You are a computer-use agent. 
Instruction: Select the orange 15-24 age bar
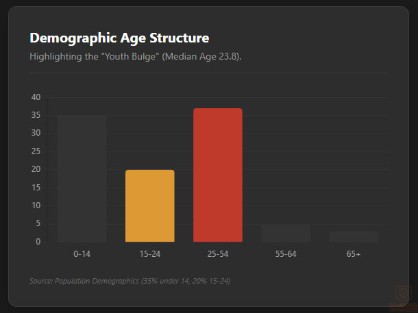point(150,205)
